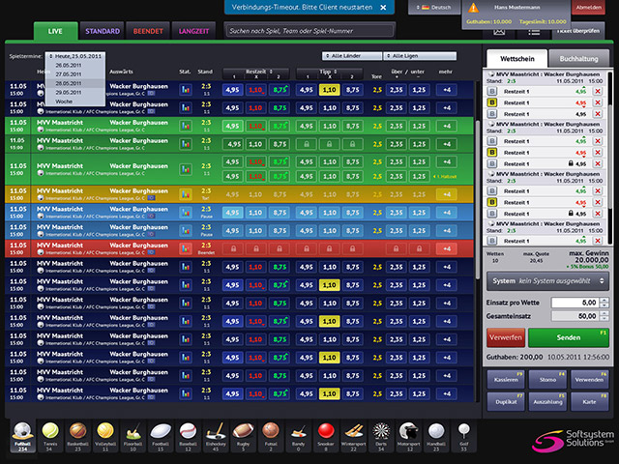Choose the Basketball sport icon

[x=77, y=436]
